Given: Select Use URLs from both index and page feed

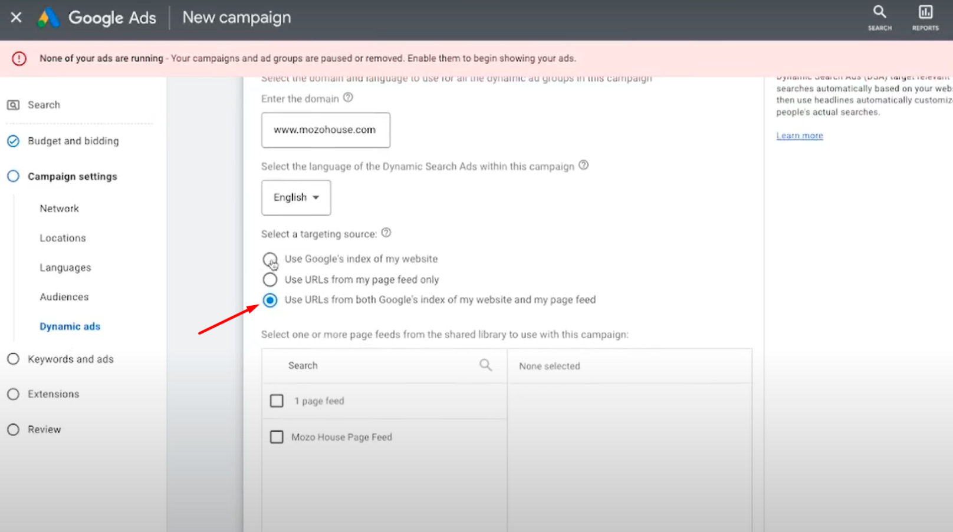Looking at the screenshot, I should tap(270, 300).
